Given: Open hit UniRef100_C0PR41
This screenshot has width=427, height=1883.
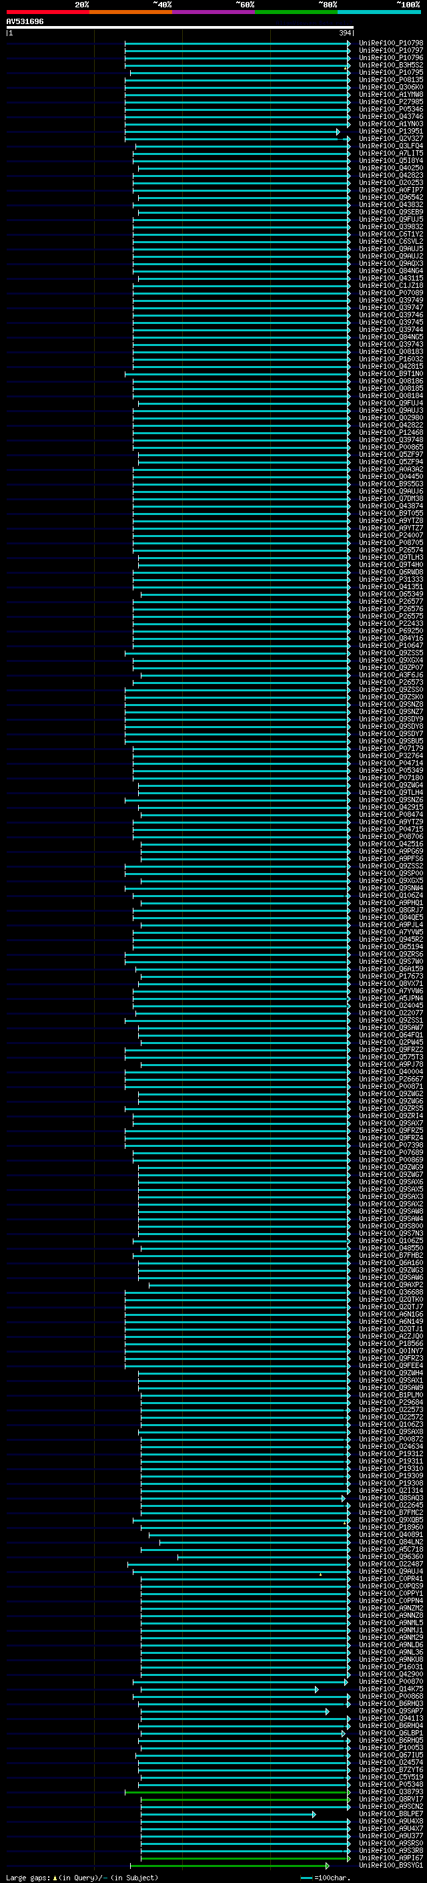Looking at the screenshot, I should 390,1579.
